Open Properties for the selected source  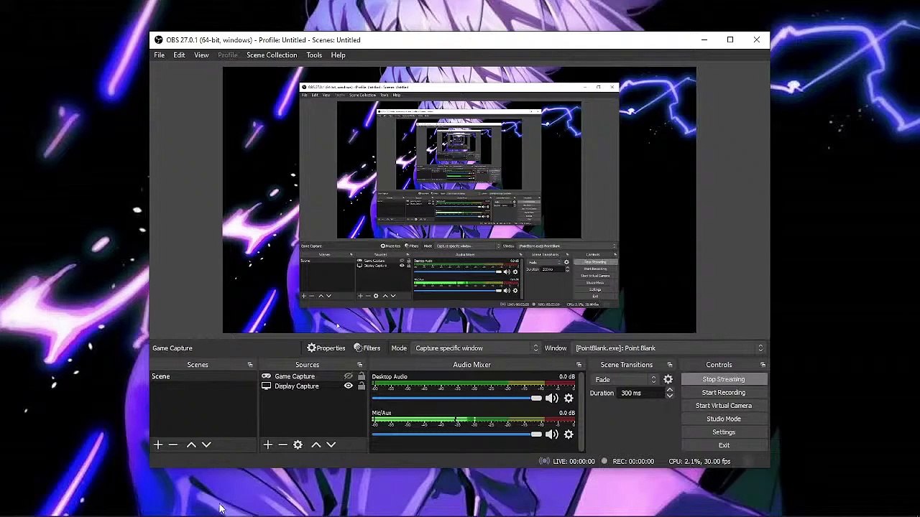coord(326,348)
